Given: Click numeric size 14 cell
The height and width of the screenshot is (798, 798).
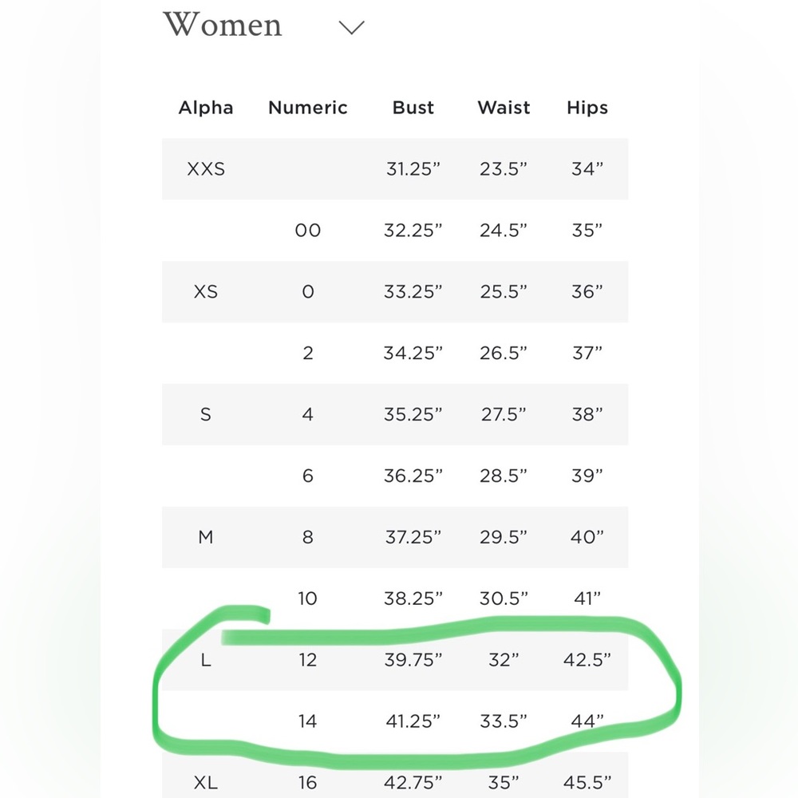Looking at the screenshot, I should (x=308, y=721).
